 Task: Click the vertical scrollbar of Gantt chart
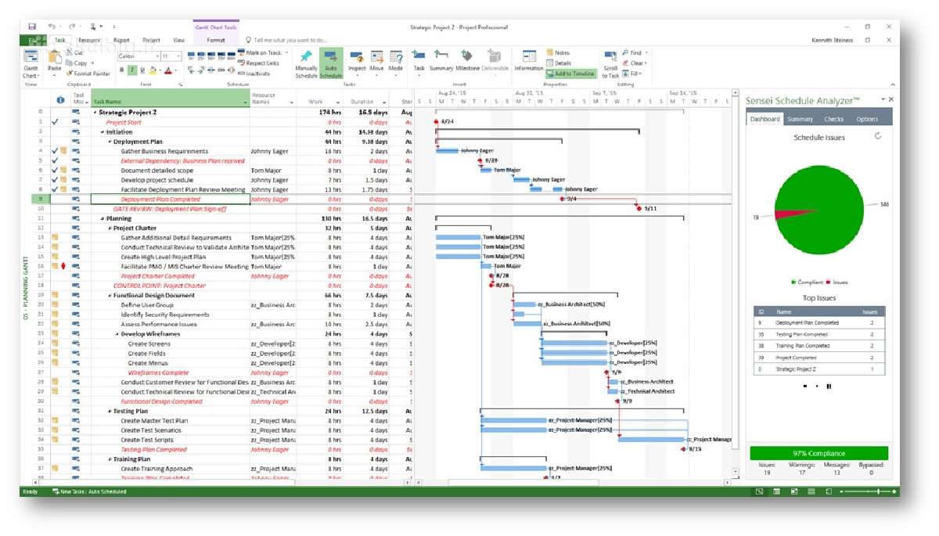(735, 282)
